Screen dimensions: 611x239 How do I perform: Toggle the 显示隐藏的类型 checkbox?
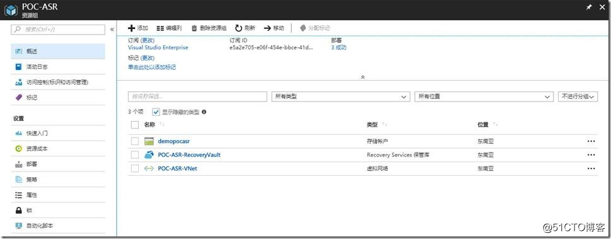(156, 112)
